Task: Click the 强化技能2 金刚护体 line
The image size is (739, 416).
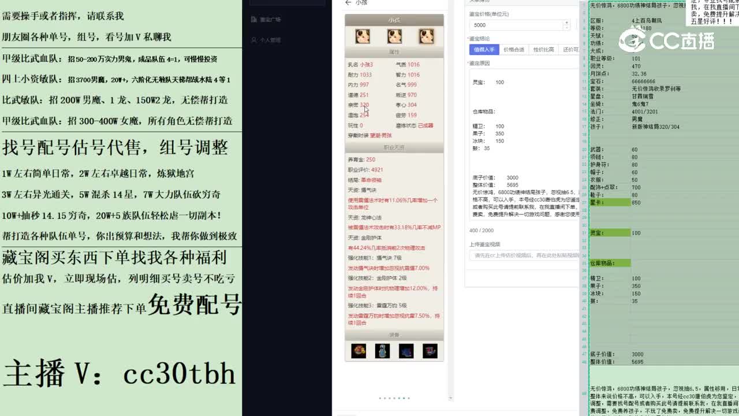Action: 377,278
